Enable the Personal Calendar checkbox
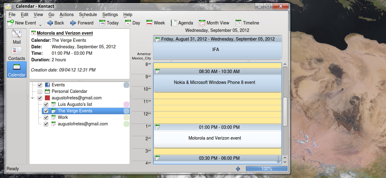The image size is (386, 178). (x=40, y=91)
